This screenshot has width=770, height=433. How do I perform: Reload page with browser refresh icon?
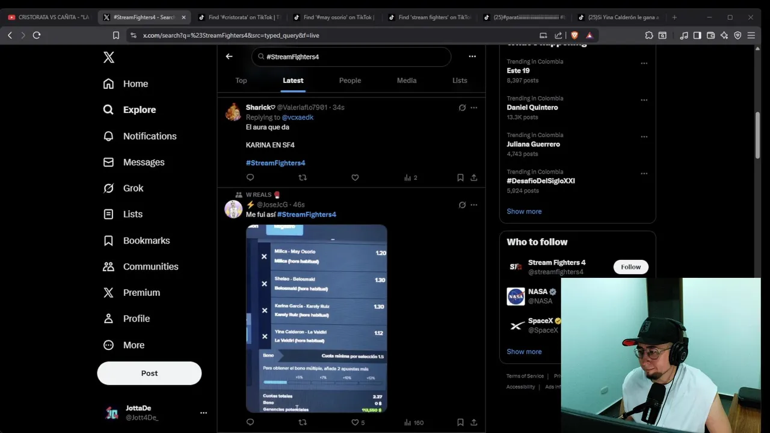tap(37, 35)
